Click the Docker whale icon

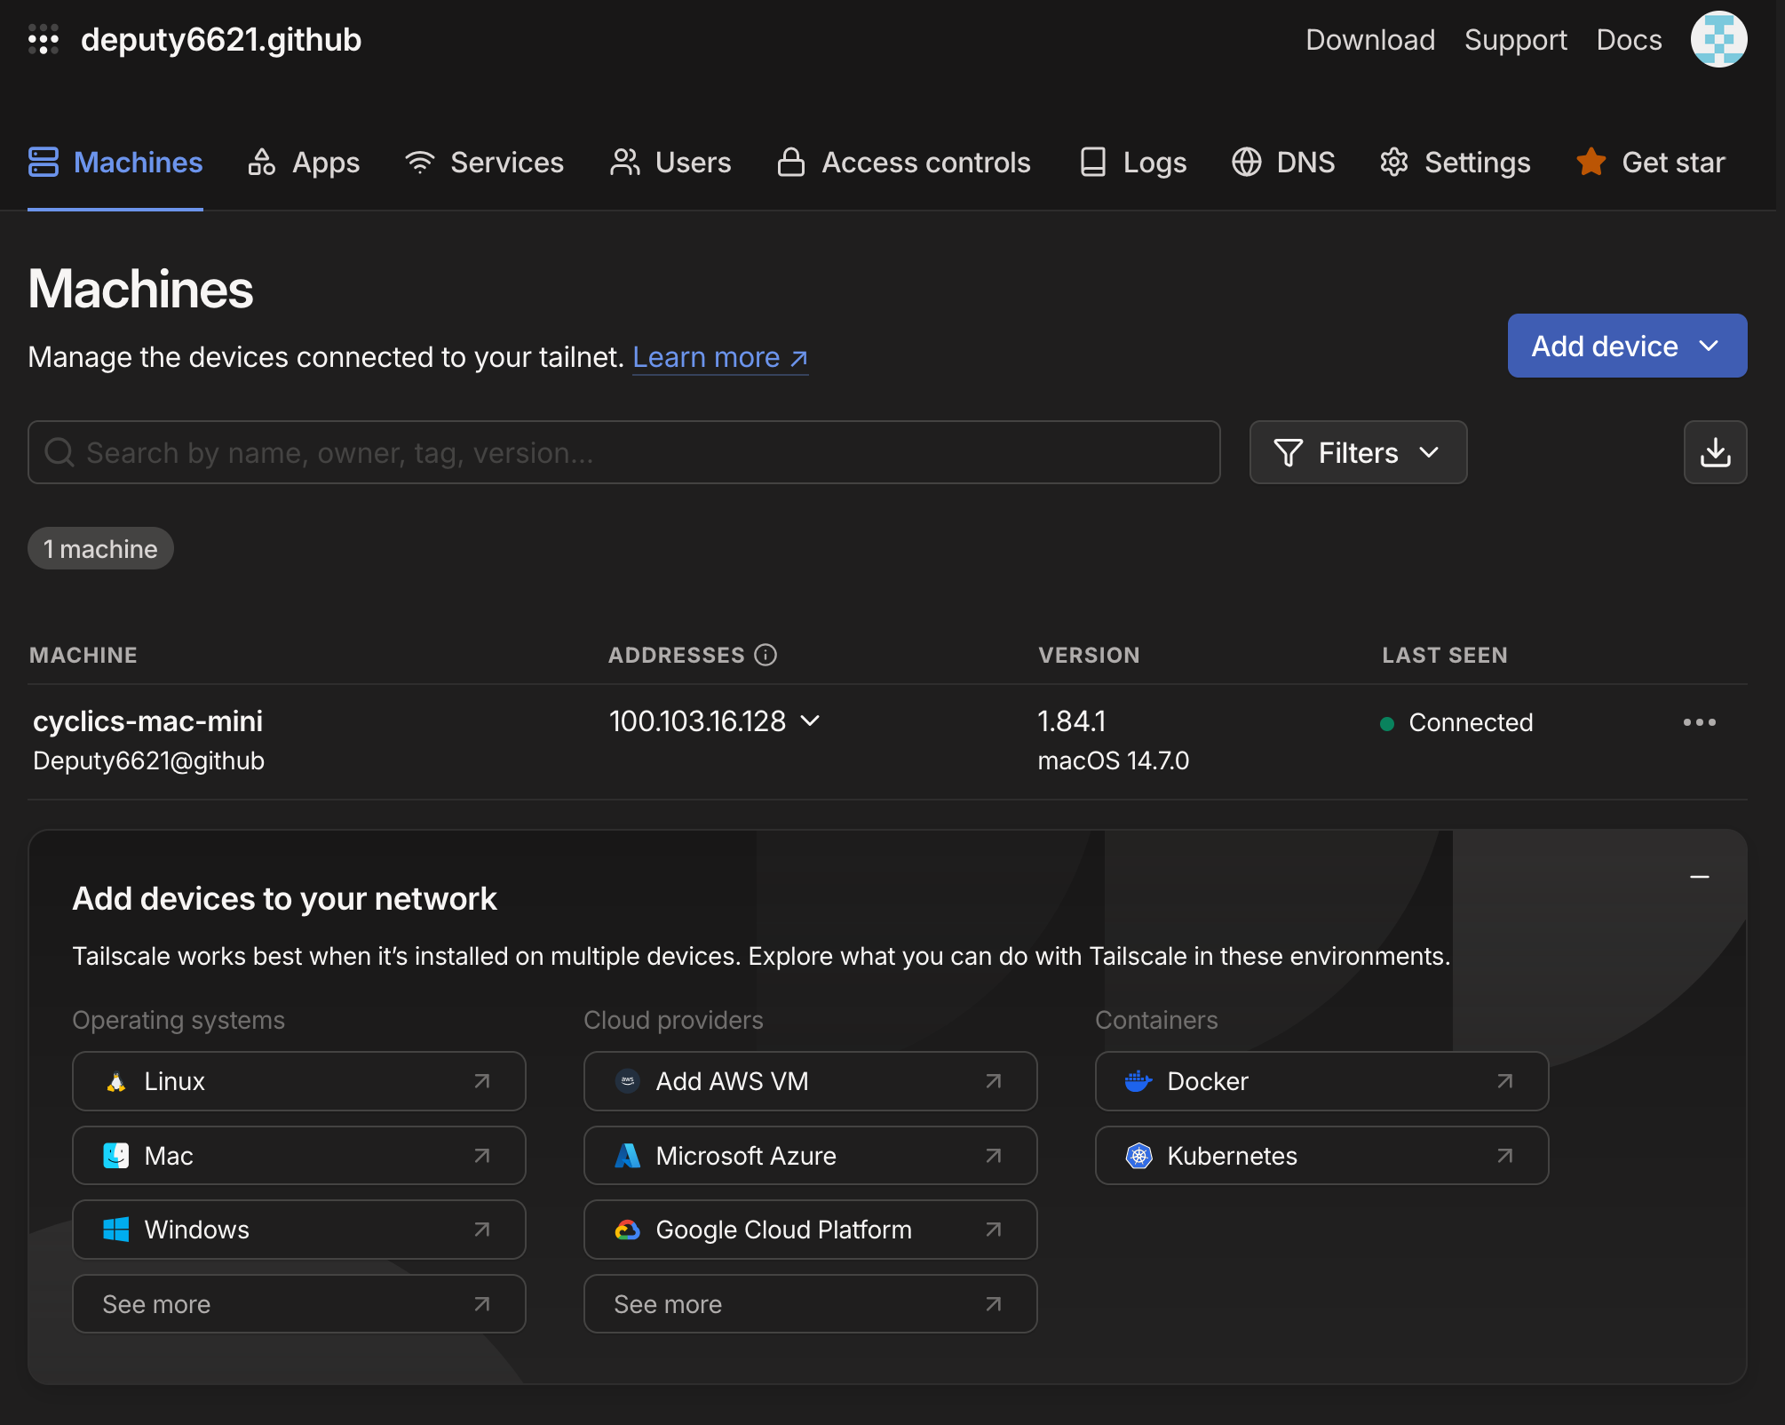1138,1081
